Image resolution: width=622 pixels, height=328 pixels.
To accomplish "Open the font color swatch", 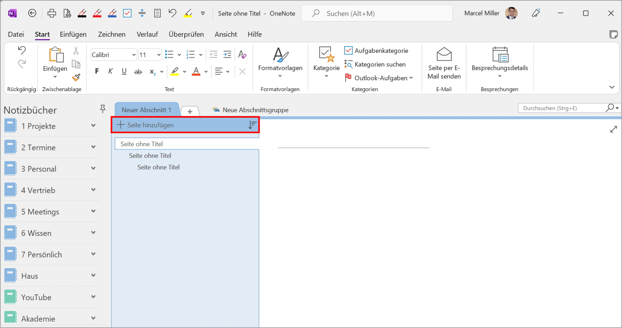I will (196, 71).
